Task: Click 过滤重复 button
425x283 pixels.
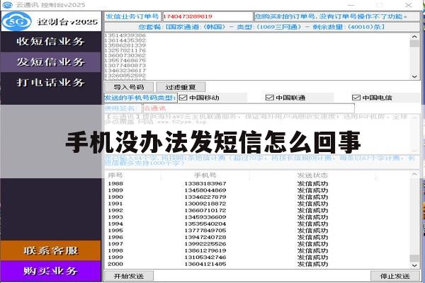Action: coord(181,87)
